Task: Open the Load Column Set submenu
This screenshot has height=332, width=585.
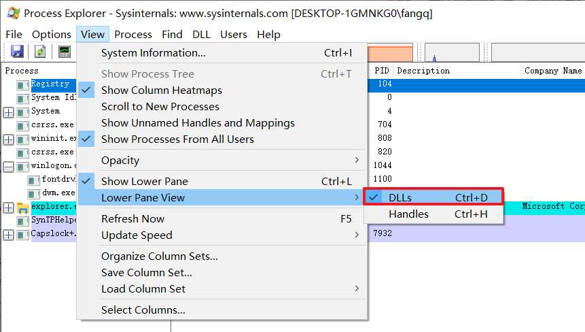Action: [221, 288]
